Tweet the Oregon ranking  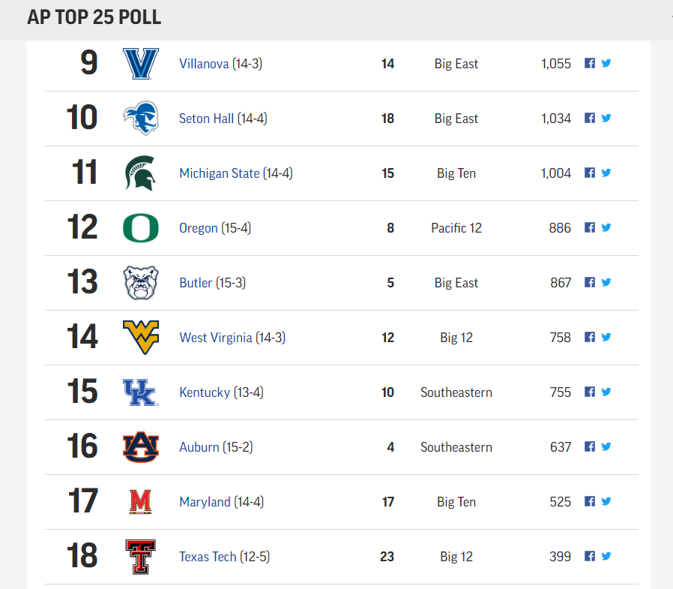tap(606, 227)
